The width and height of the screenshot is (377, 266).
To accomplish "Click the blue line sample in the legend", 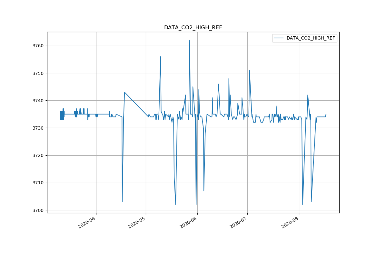I will coord(279,38).
